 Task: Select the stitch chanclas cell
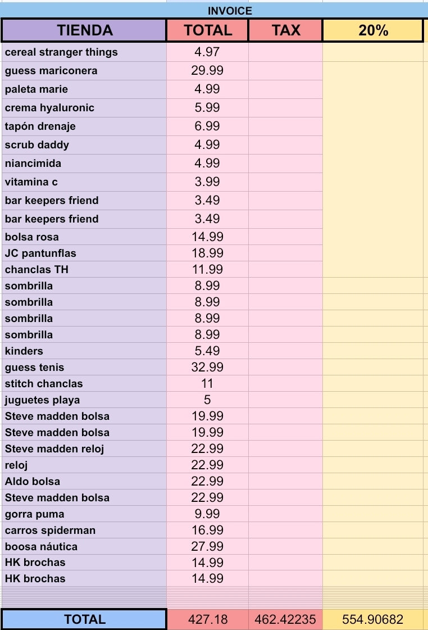point(84,384)
